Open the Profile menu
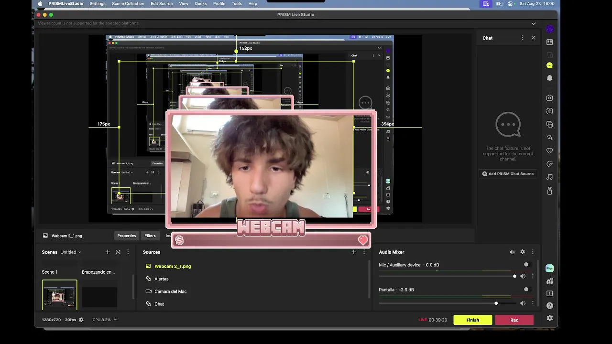This screenshot has height=344, width=612. click(219, 4)
